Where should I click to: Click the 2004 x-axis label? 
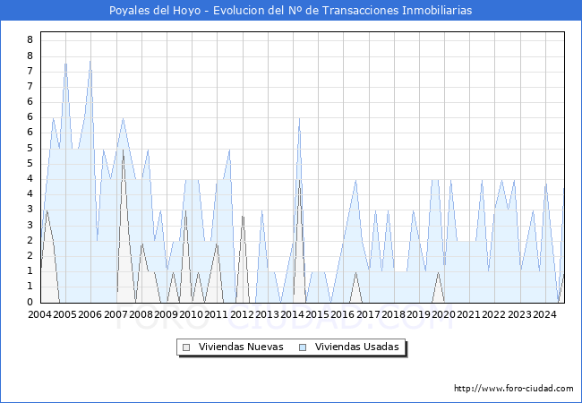(x=40, y=314)
